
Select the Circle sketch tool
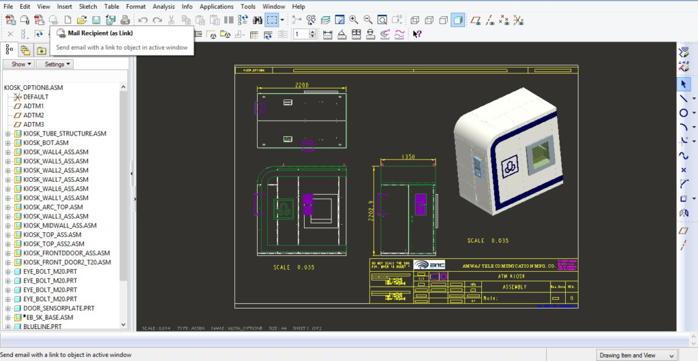[x=684, y=112]
